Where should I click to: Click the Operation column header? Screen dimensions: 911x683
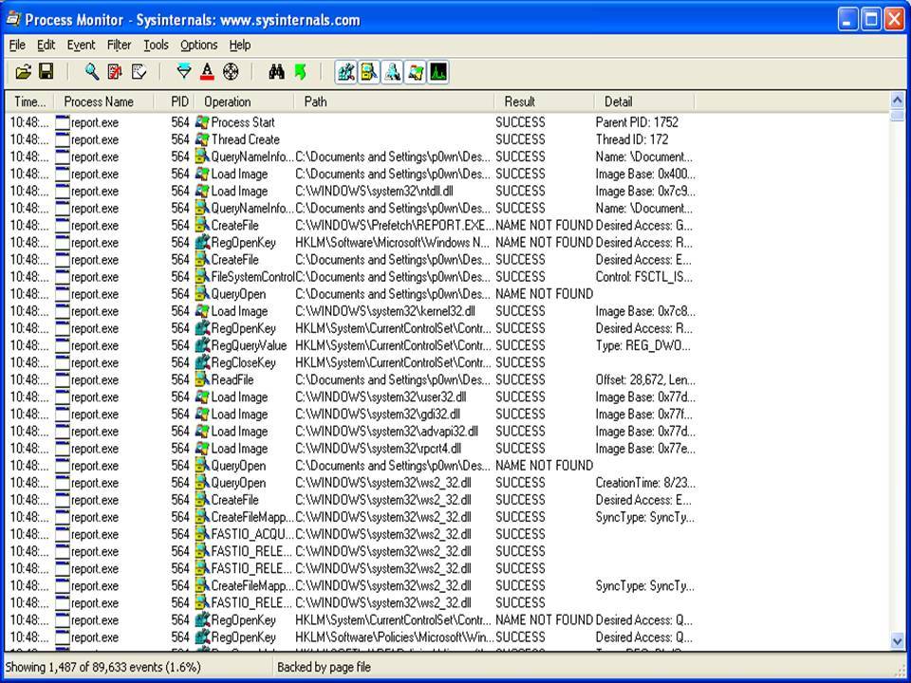[x=245, y=102]
